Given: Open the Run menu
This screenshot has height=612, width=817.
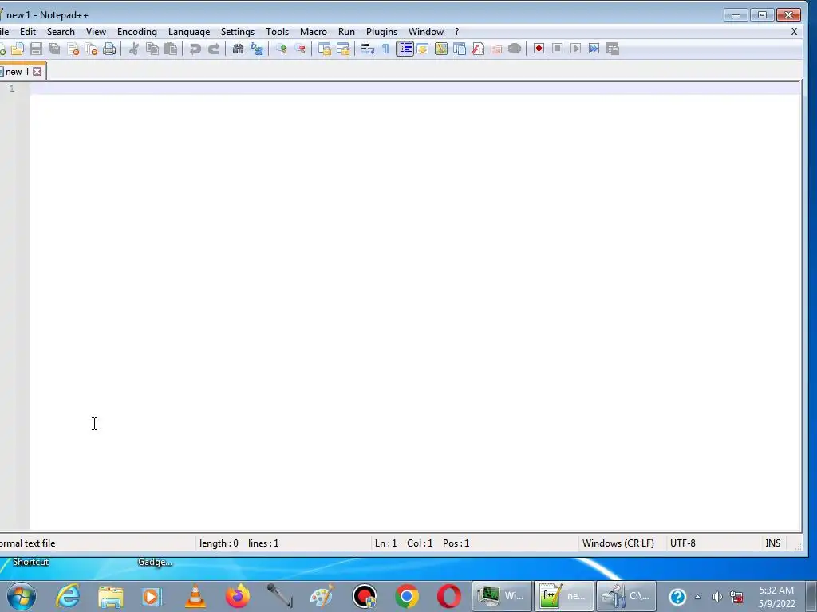Looking at the screenshot, I should click(x=346, y=32).
